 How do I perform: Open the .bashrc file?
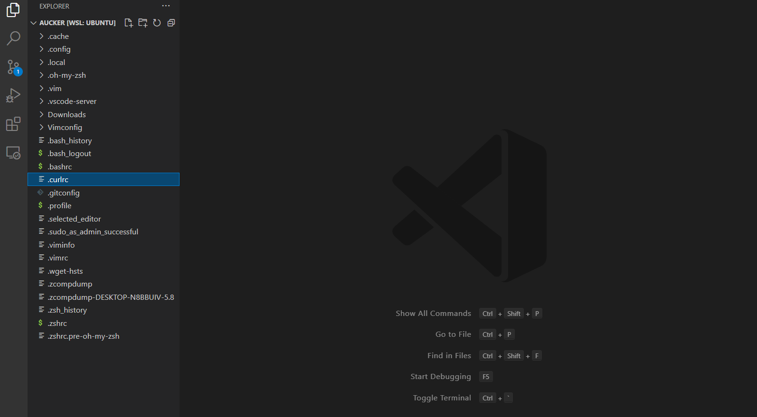104,167
